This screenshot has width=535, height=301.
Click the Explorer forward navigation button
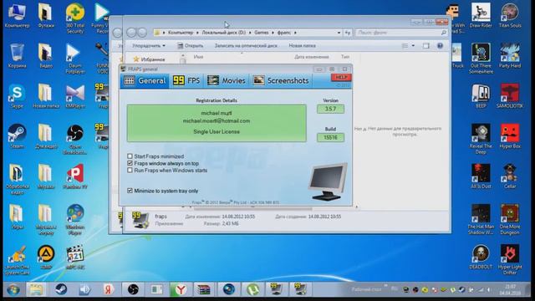[x=142, y=33]
